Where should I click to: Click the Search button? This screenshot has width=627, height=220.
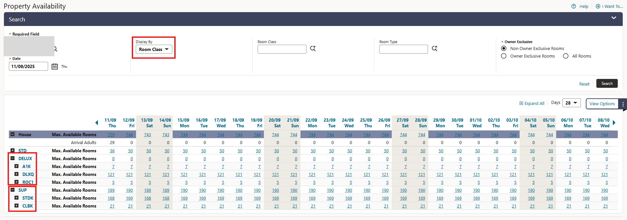[x=607, y=84]
